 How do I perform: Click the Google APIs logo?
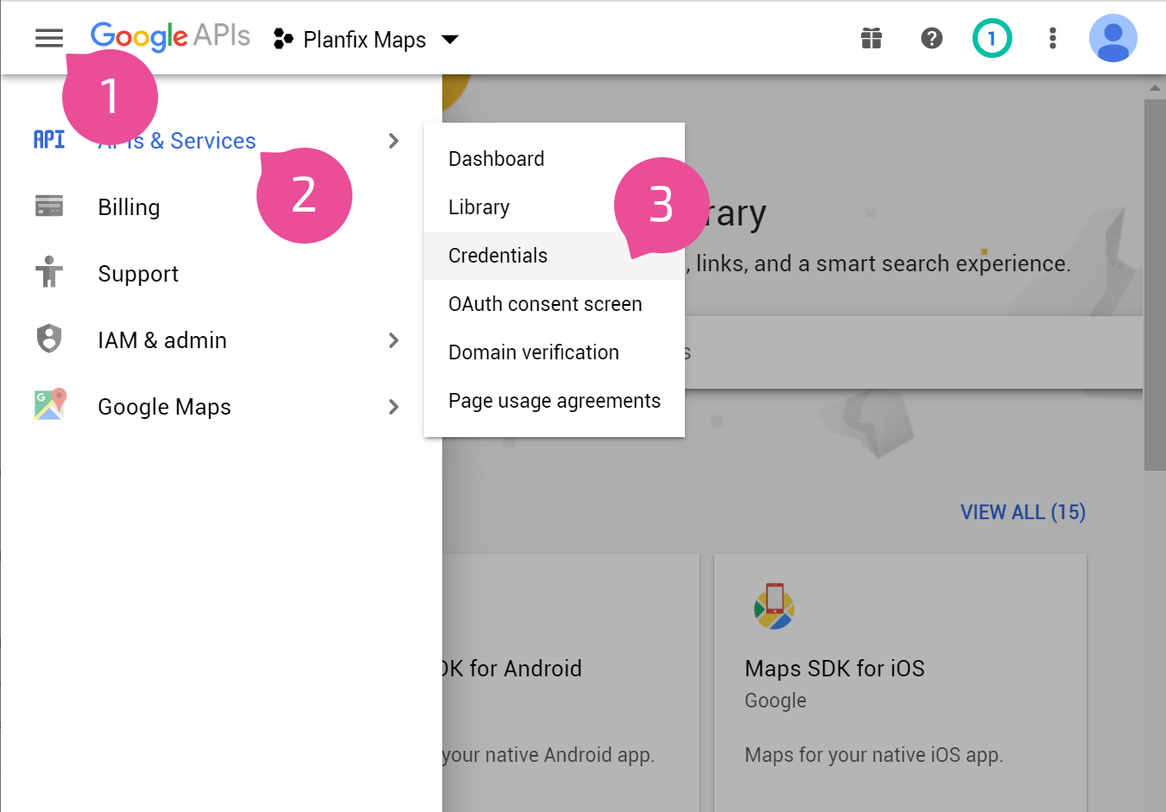(170, 36)
